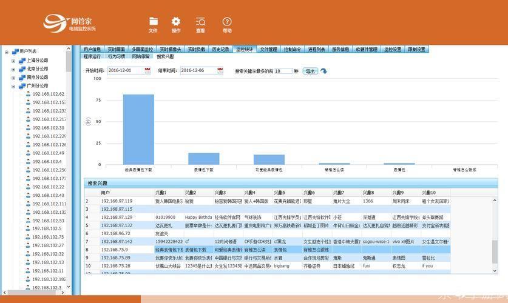Click the table scrollbar down arrow
Viewport: 508px width, 303px height.
pos(495,270)
